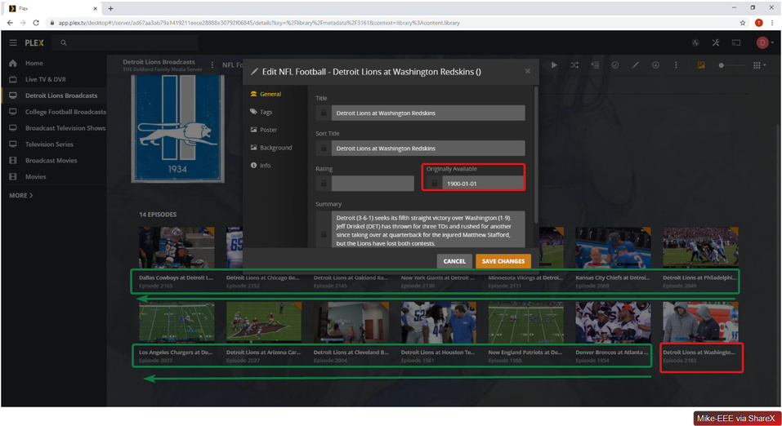Click the Edit pencil toolbar icon
This screenshot has height=426, width=782.
[636, 64]
